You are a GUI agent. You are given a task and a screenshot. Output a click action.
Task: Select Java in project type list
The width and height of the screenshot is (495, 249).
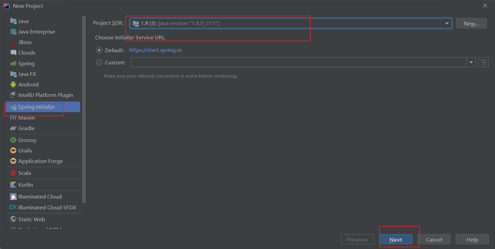pyautogui.click(x=43, y=21)
